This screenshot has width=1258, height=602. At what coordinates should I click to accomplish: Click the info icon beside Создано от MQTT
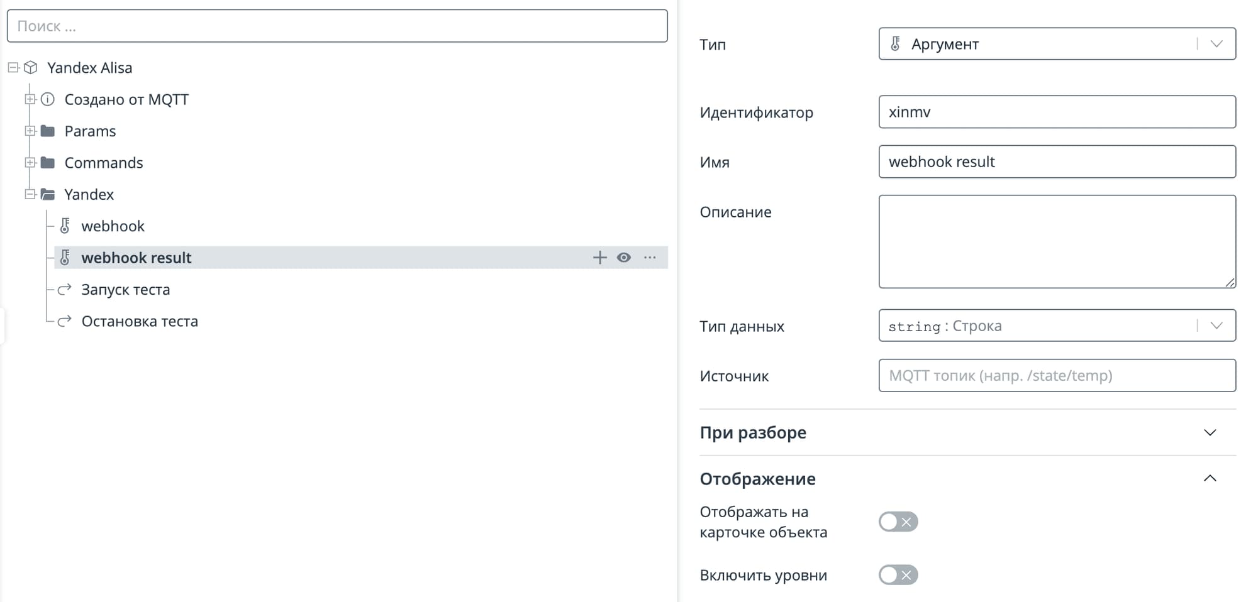click(x=48, y=99)
